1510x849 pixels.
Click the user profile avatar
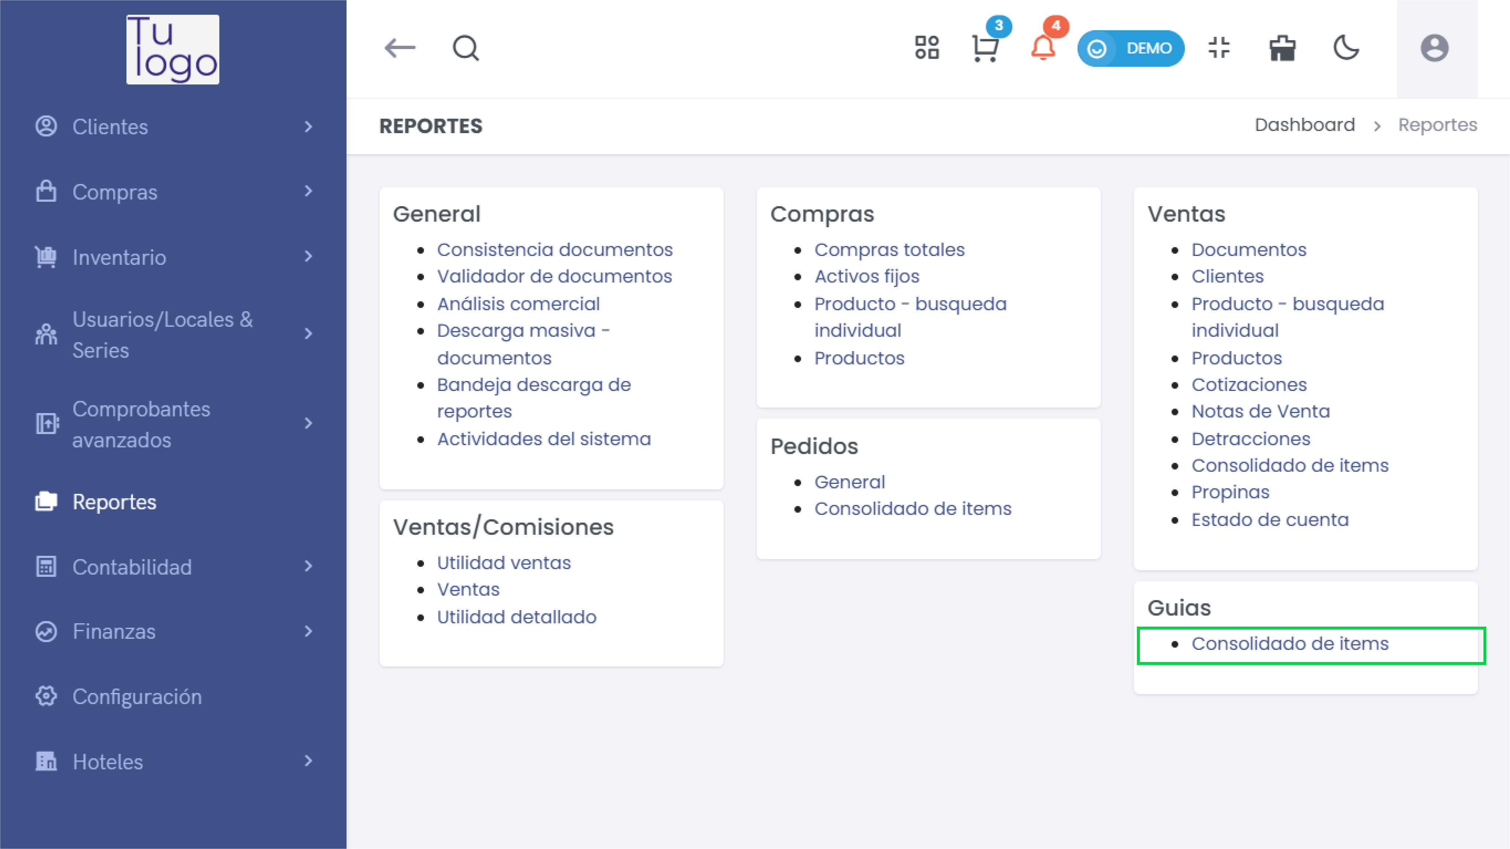tap(1434, 48)
